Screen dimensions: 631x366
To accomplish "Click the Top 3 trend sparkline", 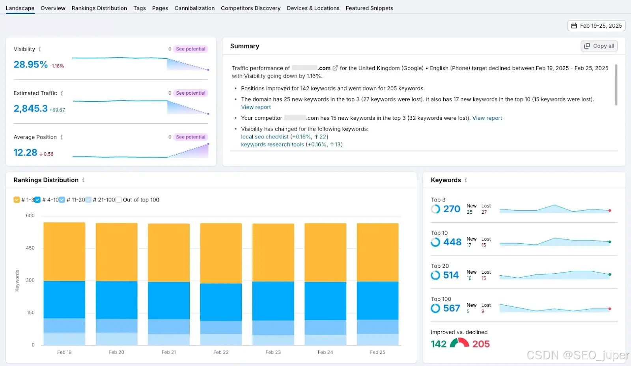I will tap(555, 209).
